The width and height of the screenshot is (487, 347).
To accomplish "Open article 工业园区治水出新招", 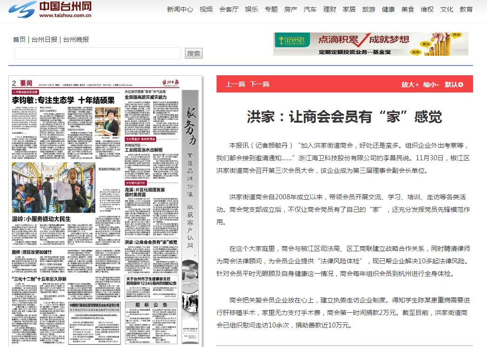I will [x=144, y=150].
